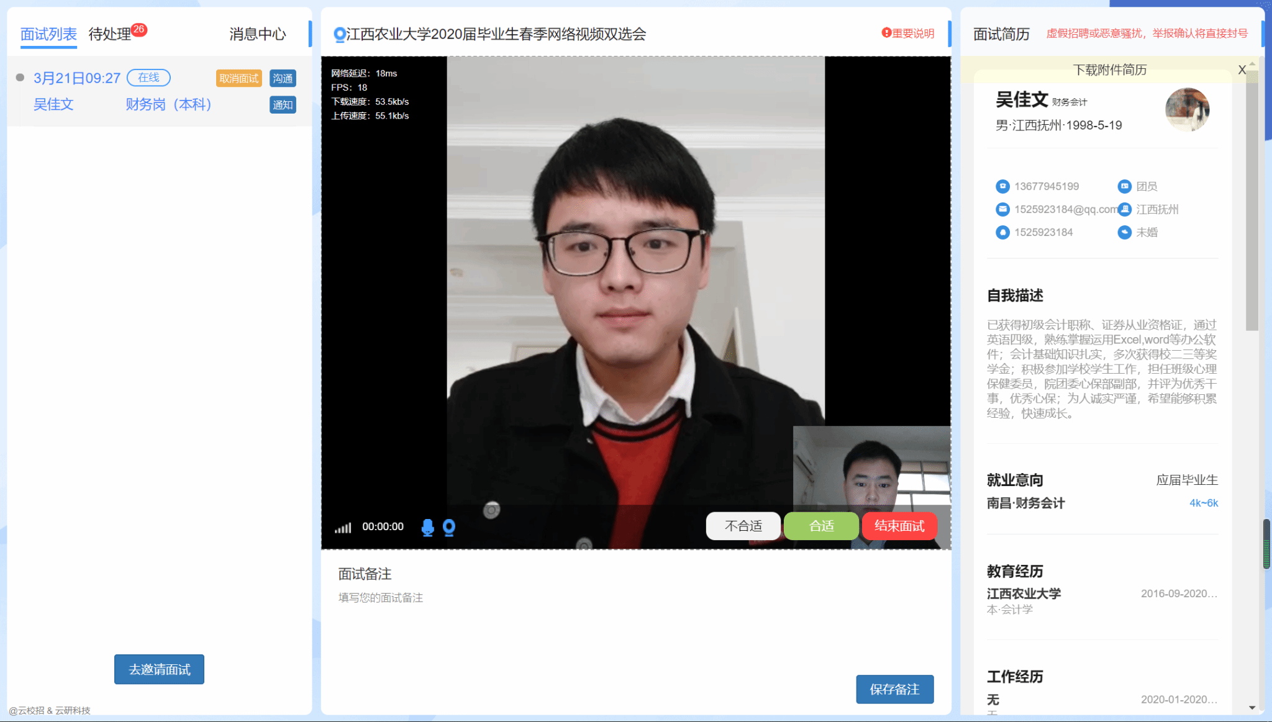Click the self-view camera thumbnail
The image size is (1272, 722).
point(872,467)
